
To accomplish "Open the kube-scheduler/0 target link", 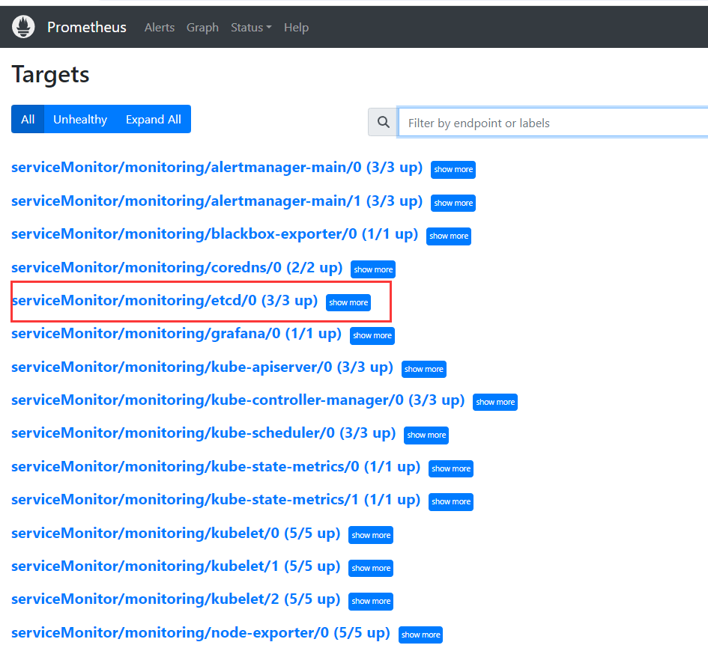I will click(203, 433).
